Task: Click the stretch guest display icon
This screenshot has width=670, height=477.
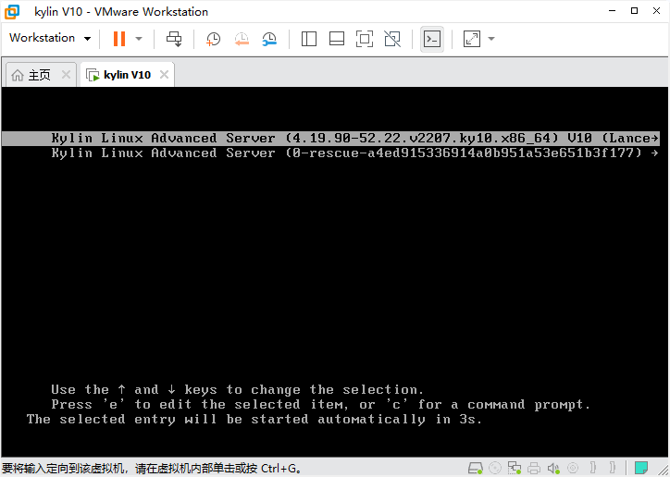Action: 472,39
